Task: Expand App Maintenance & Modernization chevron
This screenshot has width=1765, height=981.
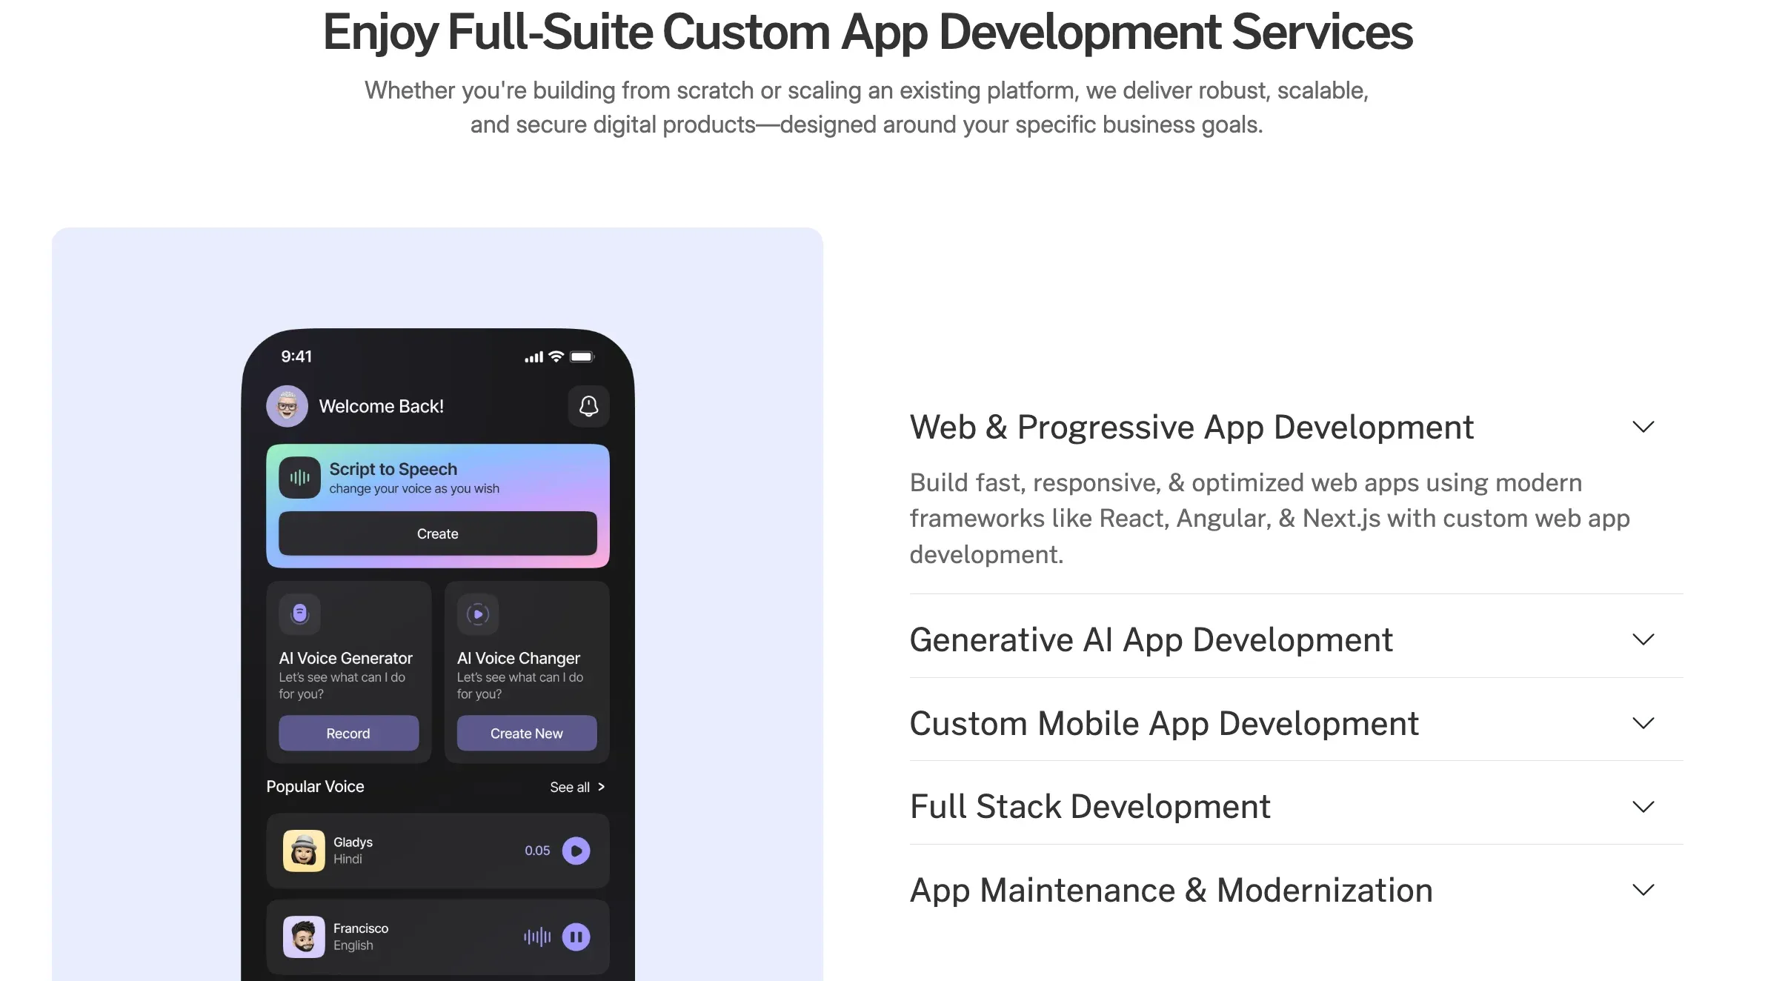Action: (1643, 890)
